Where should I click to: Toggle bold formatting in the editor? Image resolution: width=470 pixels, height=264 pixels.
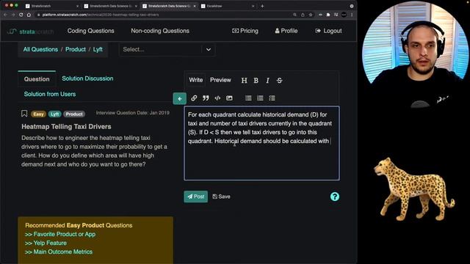click(256, 80)
